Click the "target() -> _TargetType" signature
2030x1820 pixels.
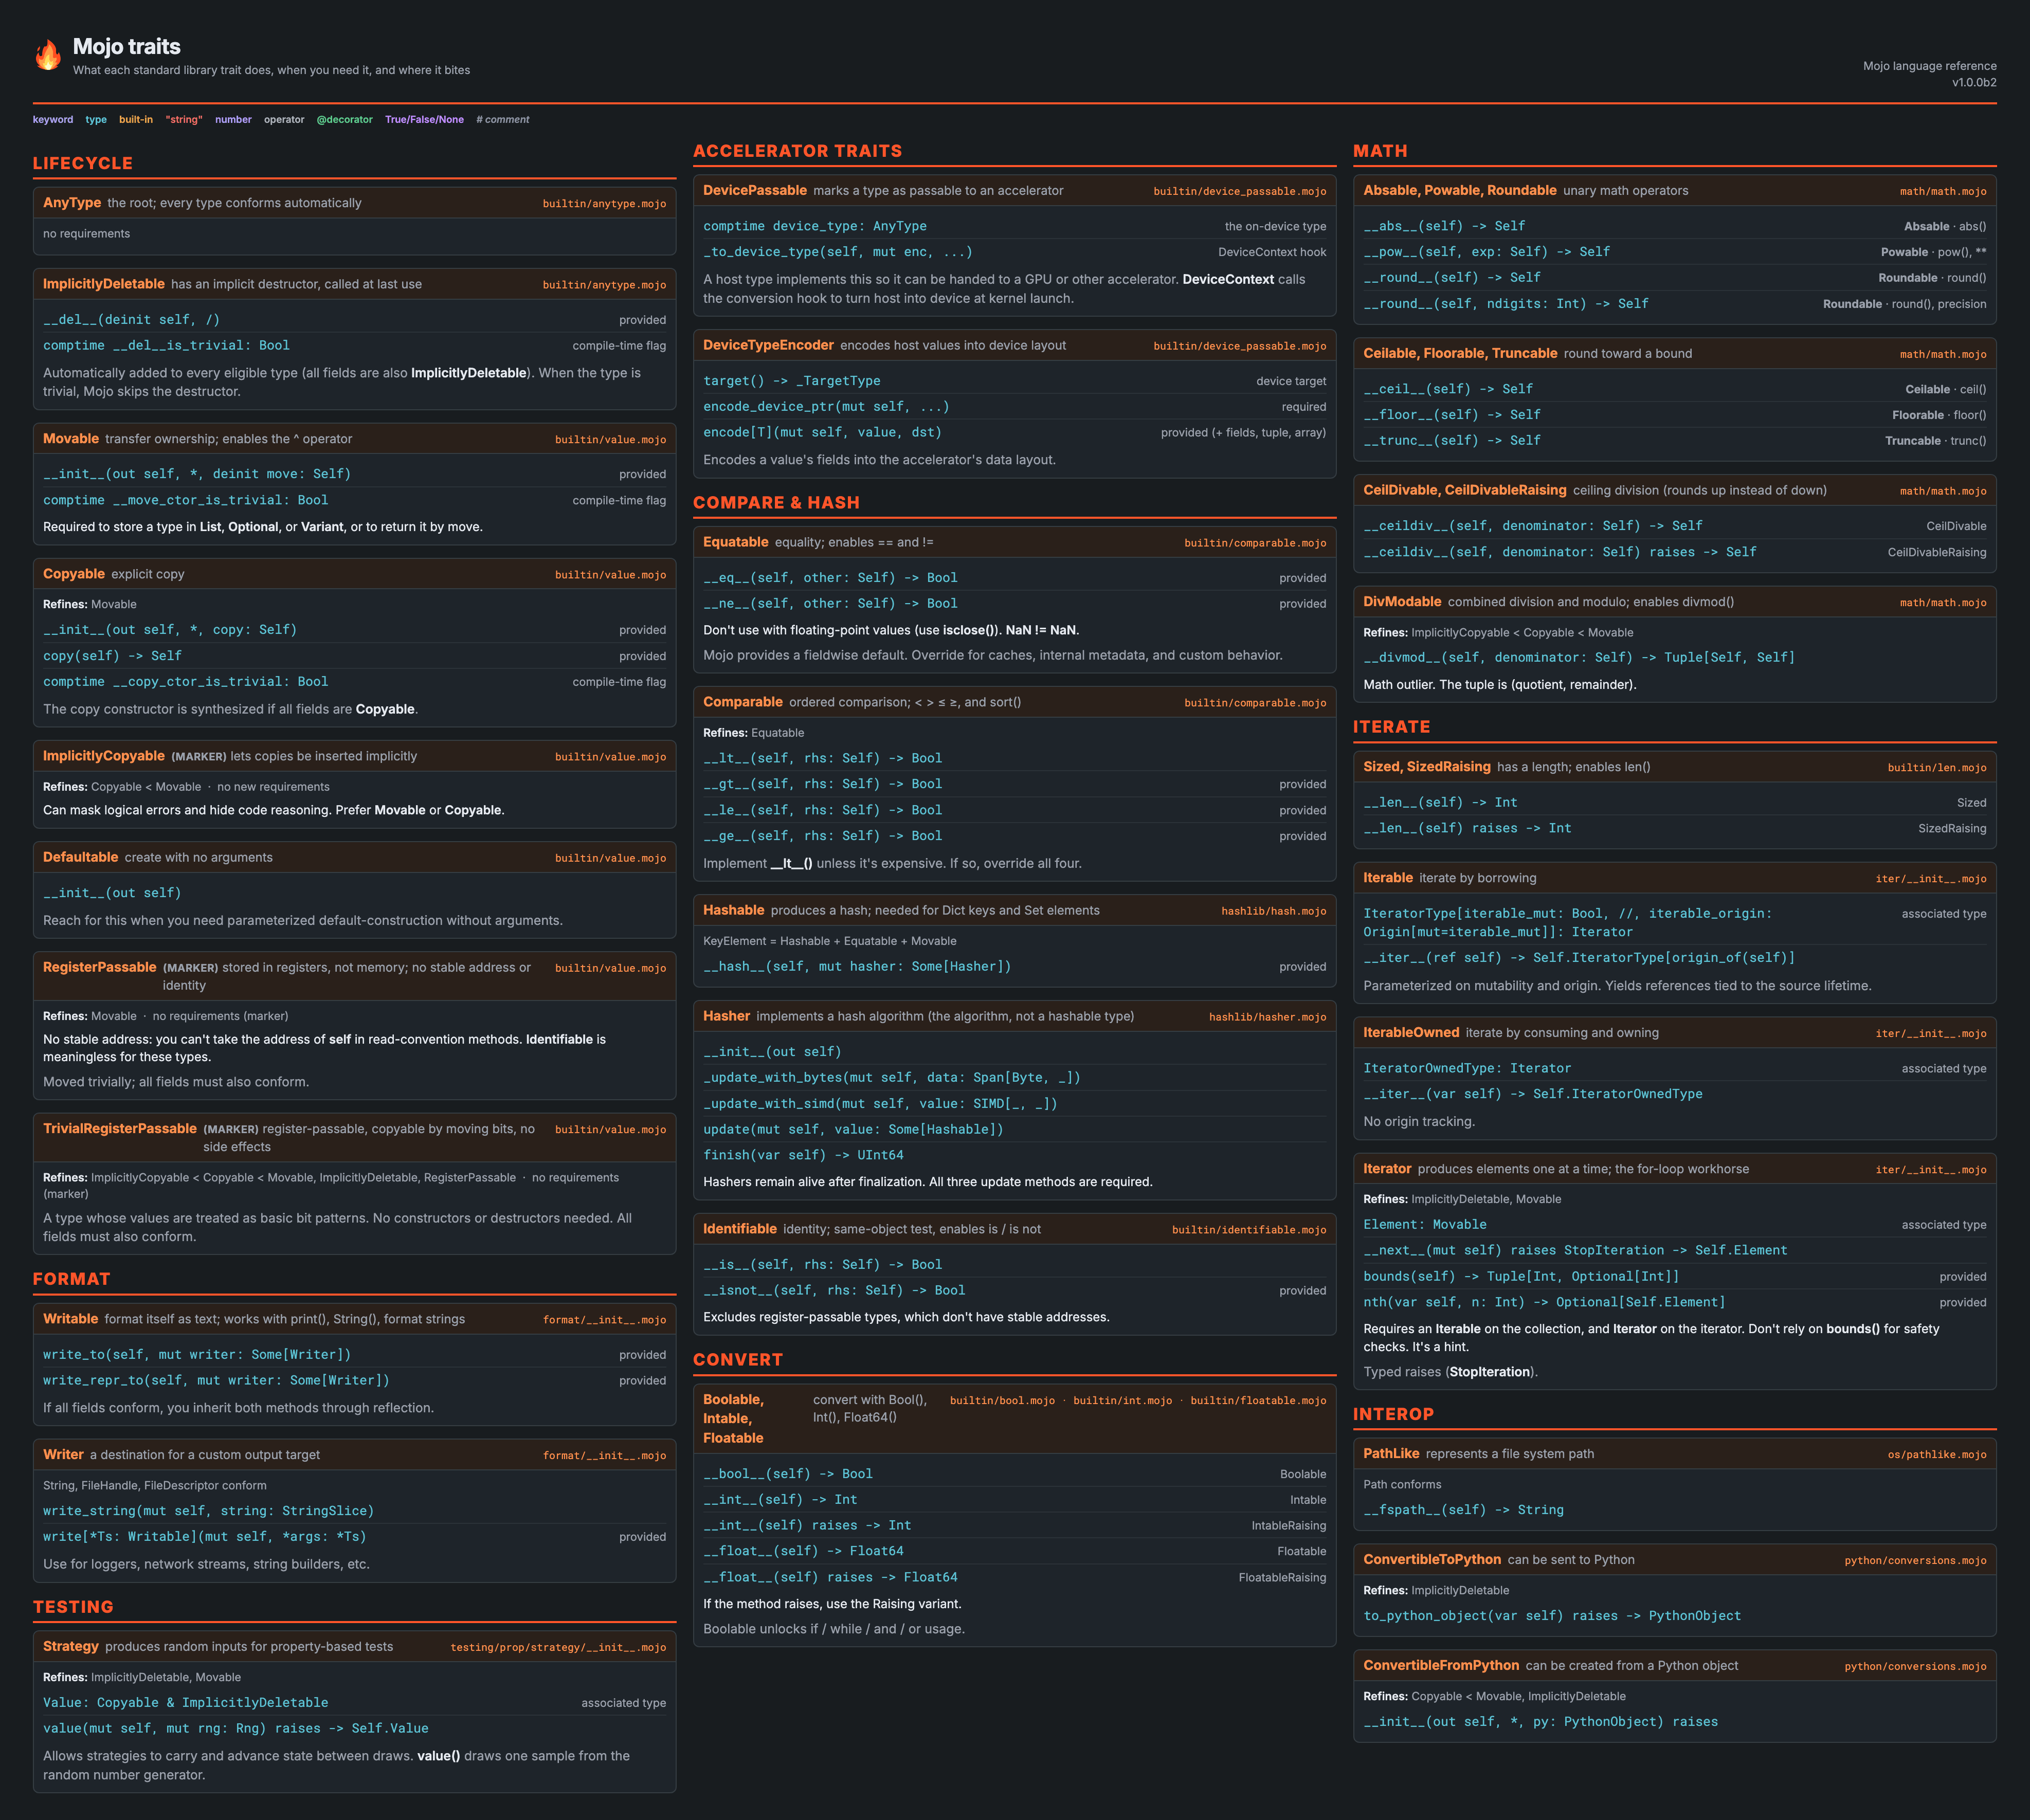[x=792, y=381]
